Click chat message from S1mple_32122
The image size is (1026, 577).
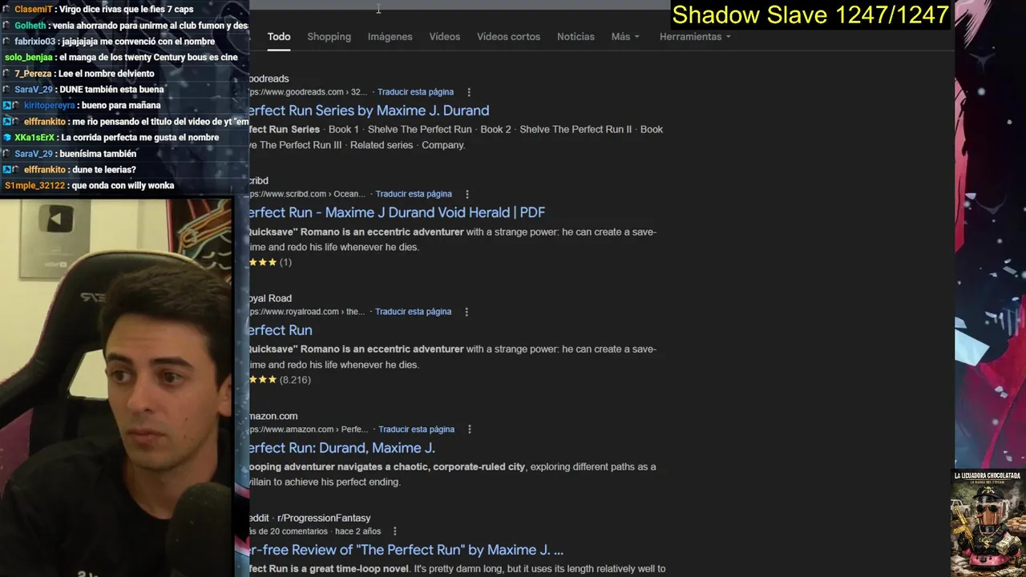(89, 186)
